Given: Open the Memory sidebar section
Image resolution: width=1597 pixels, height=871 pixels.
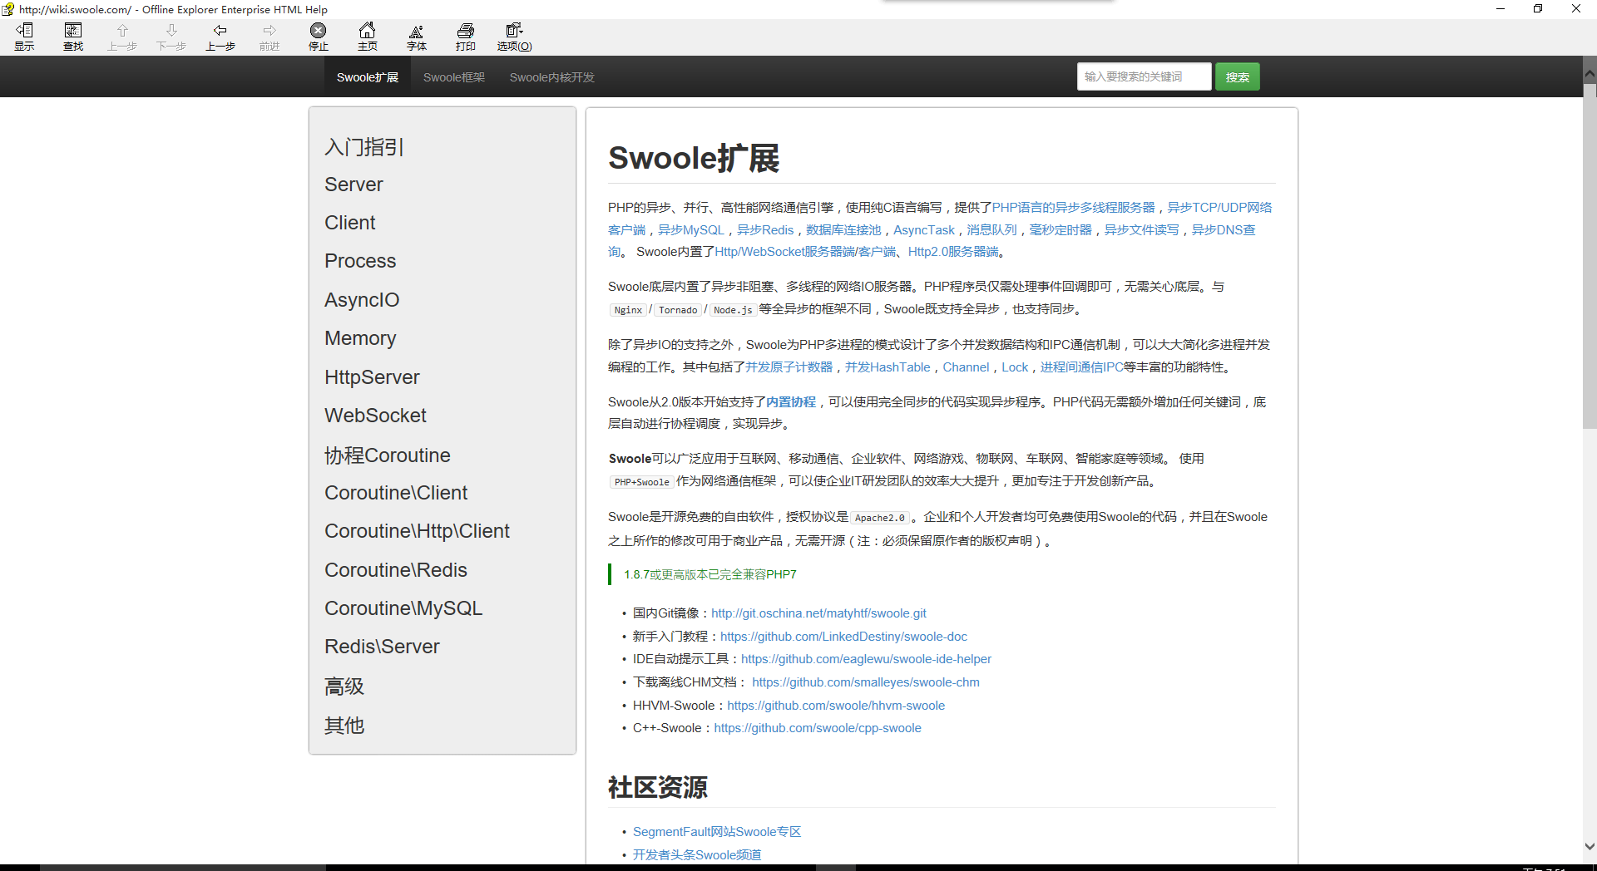Looking at the screenshot, I should (360, 338).
